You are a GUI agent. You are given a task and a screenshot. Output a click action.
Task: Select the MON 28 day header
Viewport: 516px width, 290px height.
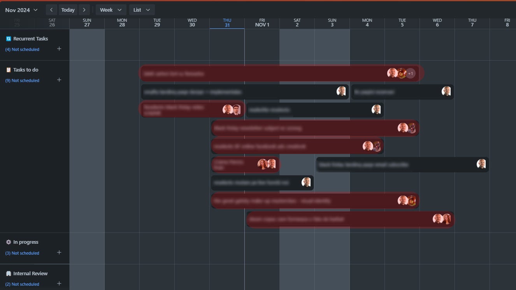[x=122, y=23]
